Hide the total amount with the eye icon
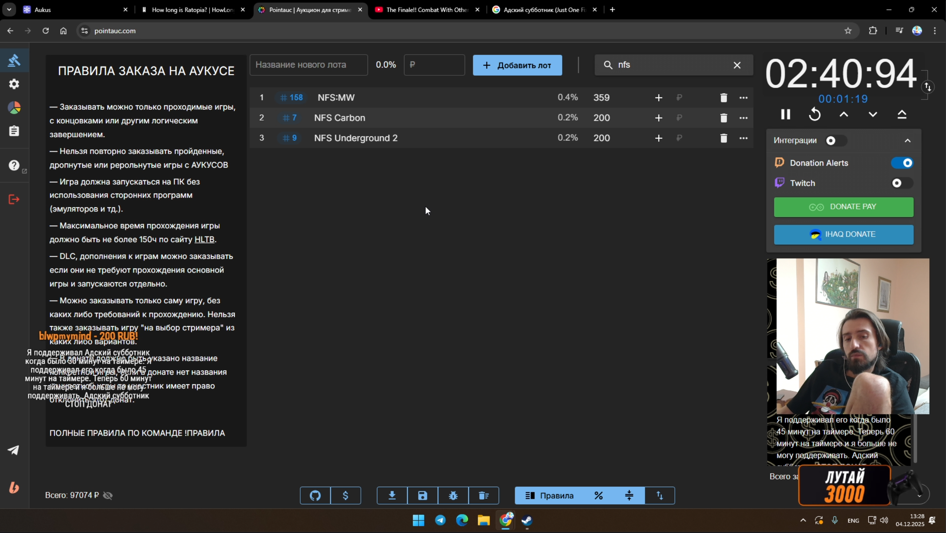Image resolution: width=946 pixels, height=533 pixels. point(108,496)
